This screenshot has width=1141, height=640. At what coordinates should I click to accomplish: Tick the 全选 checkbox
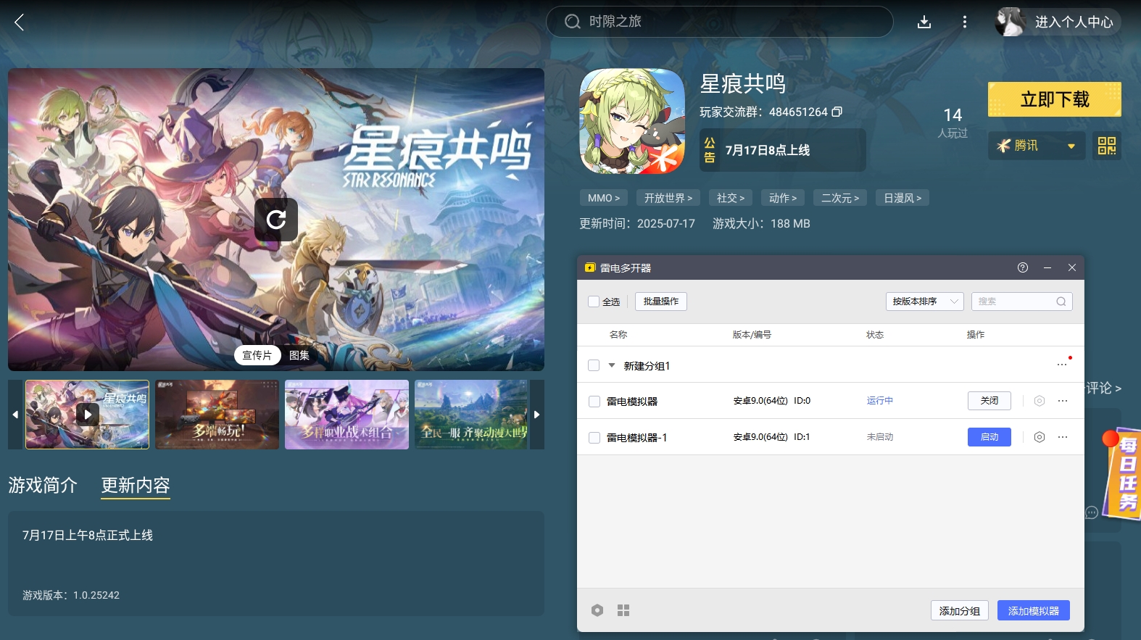pyautogui.click(x=594, y=302)
